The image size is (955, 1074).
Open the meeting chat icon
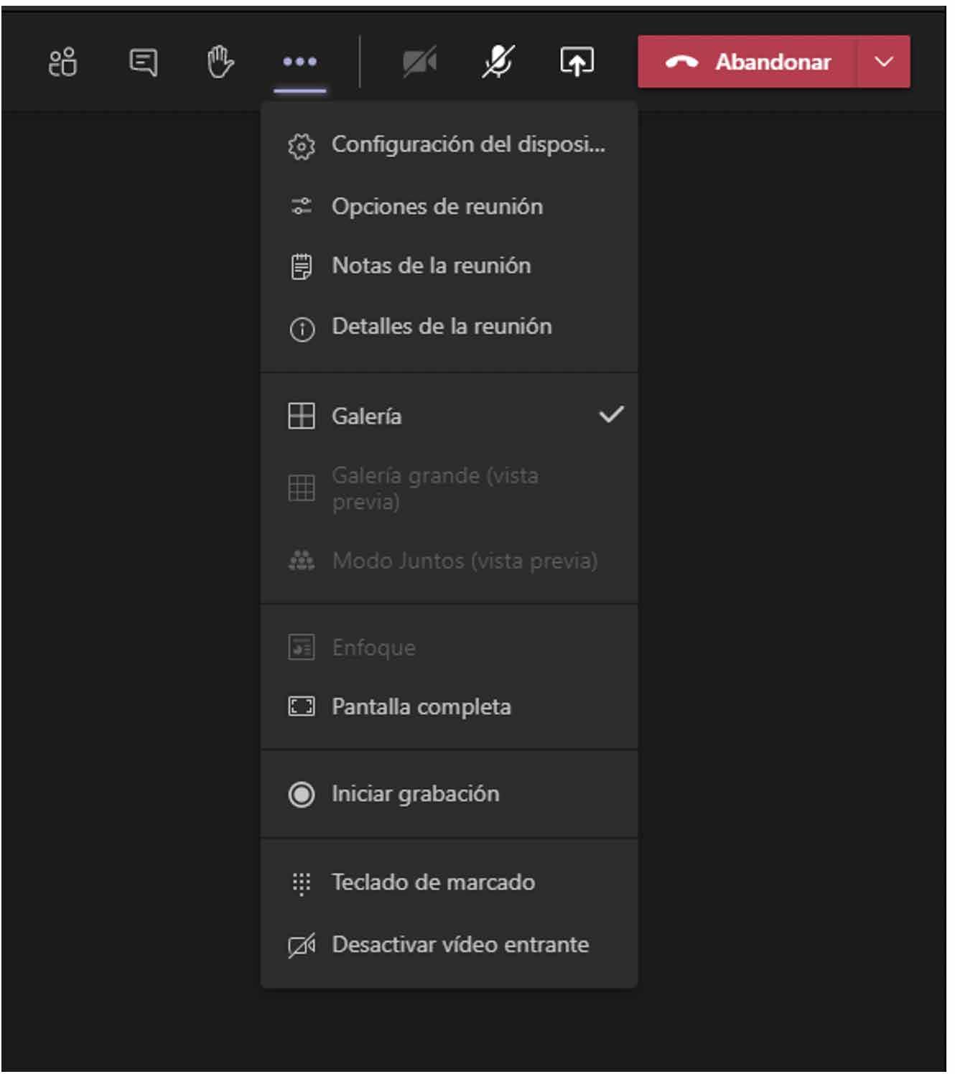tap(143, 62)
